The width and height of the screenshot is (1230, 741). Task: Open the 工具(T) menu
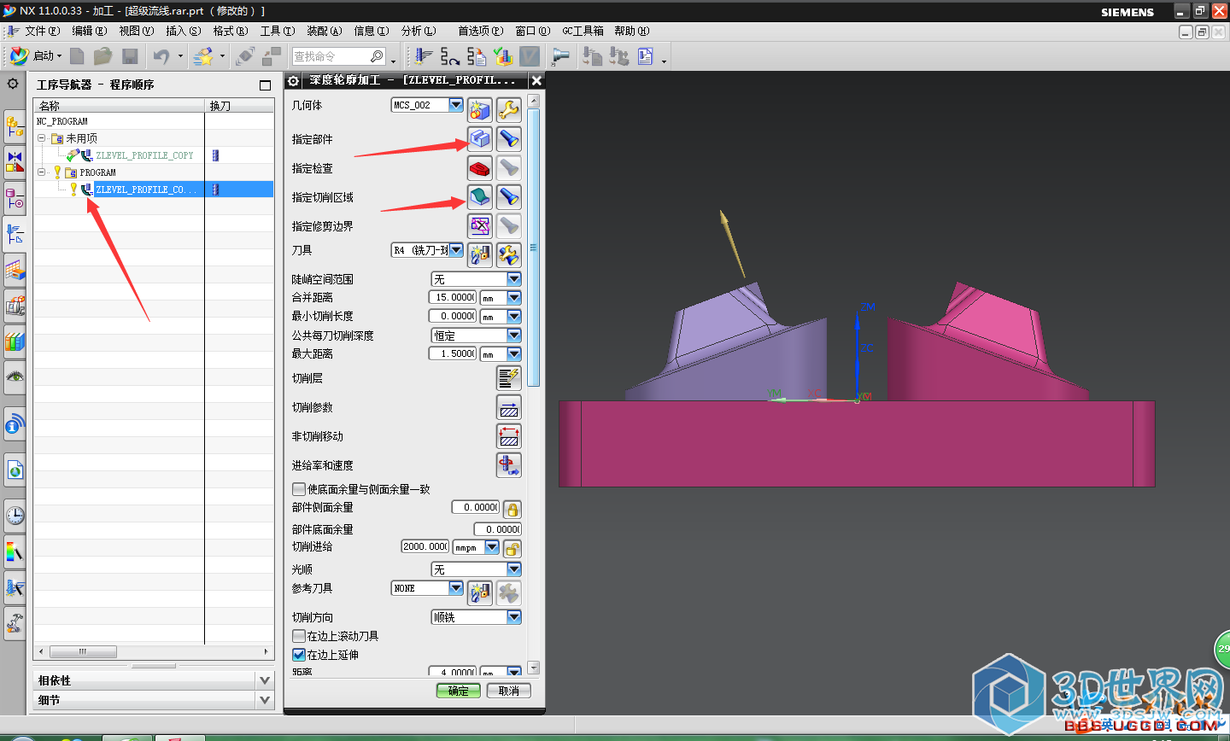pyautogui.click(x=277, y=31)
